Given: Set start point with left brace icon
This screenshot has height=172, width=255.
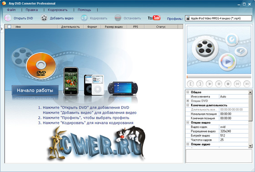Looking at the screenshot, I should pyautogui.click(x=190, y=84).
